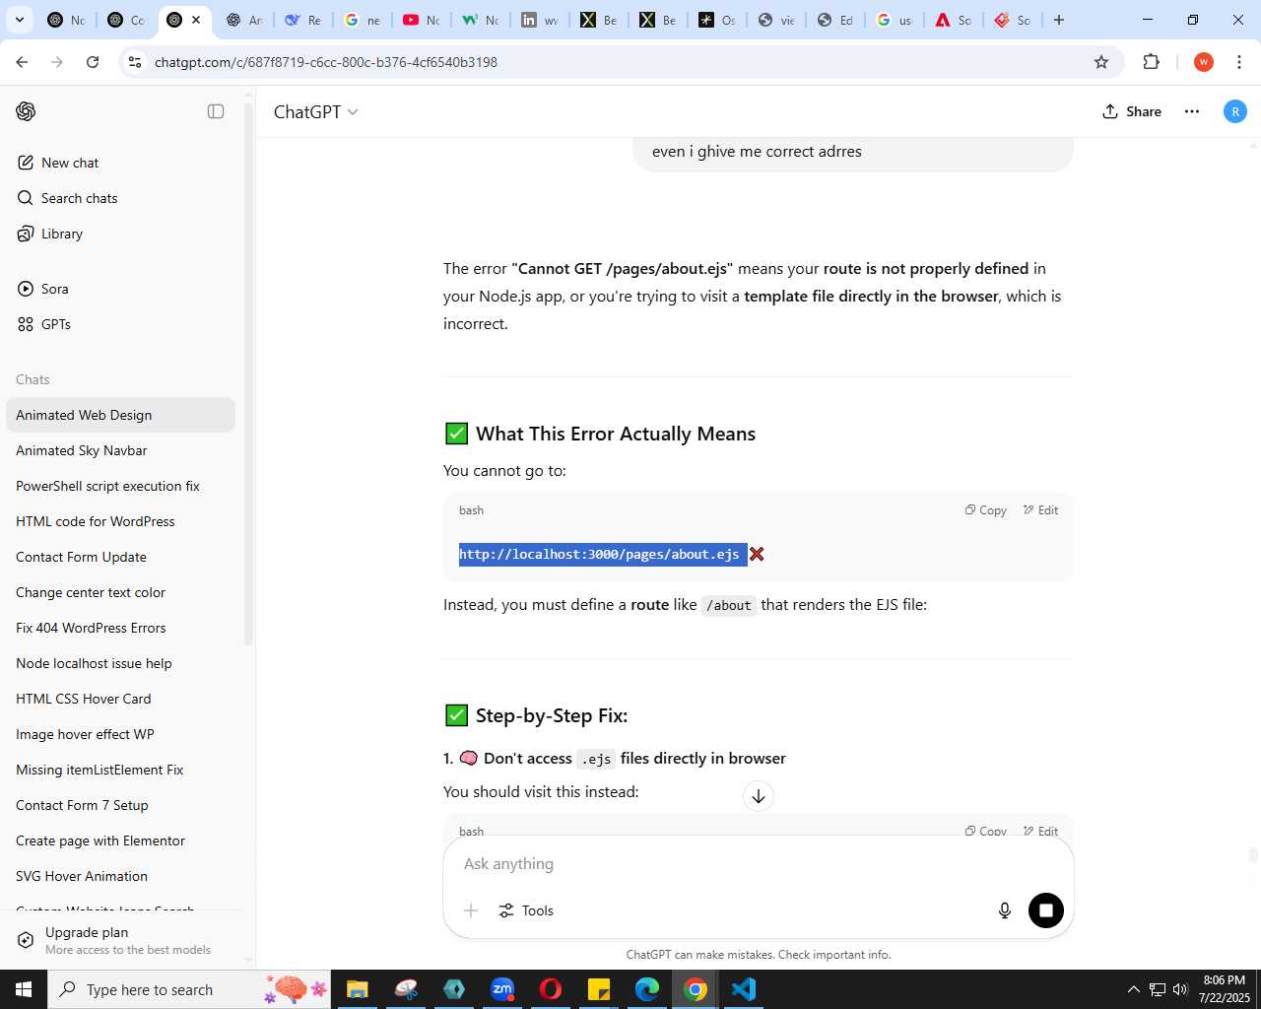Switch to the 'Os' tab
1261x1009 pixels.
pyautogui.click(x=717, y=20)
